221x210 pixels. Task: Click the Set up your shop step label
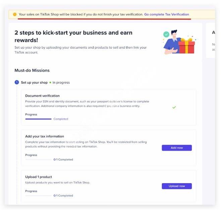click(34, 83)
